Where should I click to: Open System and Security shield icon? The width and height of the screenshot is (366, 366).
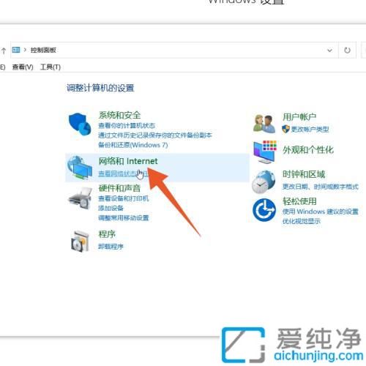tap(81, 124)
